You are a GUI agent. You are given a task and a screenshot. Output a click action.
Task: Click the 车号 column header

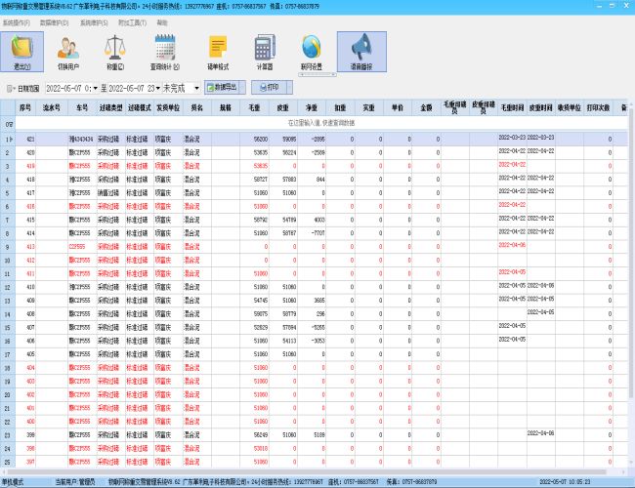tap(83, 107)
